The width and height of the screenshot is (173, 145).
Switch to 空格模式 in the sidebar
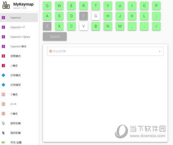point(19,56)
